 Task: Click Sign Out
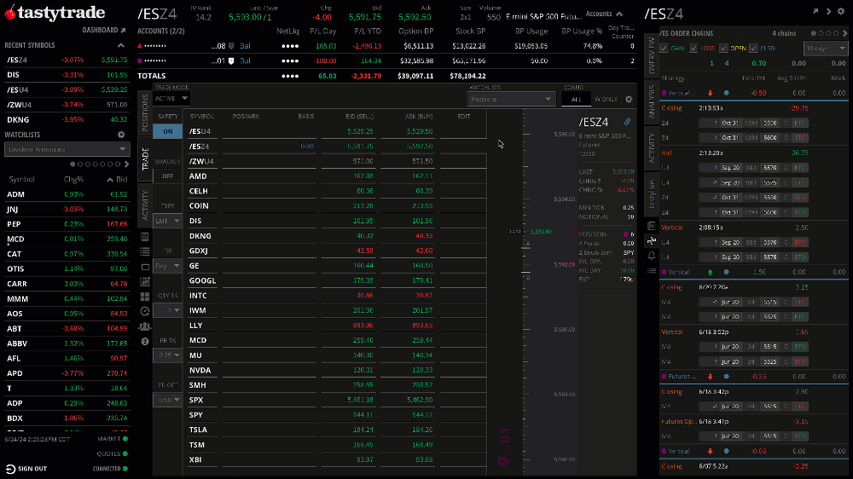click(x=32, y=469)
